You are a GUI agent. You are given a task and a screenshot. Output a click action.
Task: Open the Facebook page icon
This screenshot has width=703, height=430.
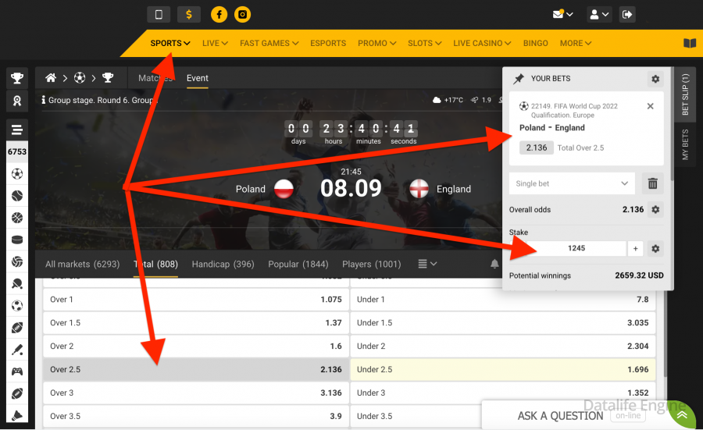point(219,14)
